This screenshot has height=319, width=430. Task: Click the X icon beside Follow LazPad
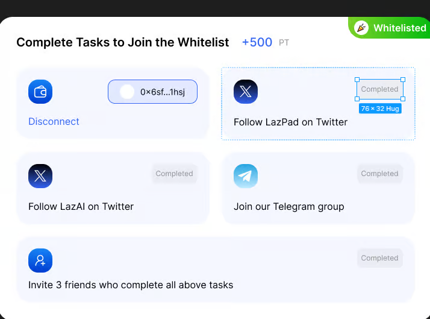coord(246,92)
